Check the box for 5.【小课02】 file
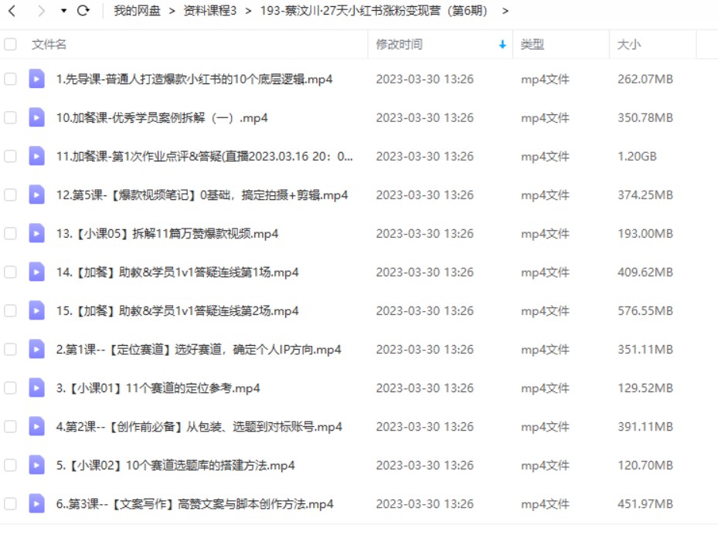718x545 pixels. (x=10, y=465)
